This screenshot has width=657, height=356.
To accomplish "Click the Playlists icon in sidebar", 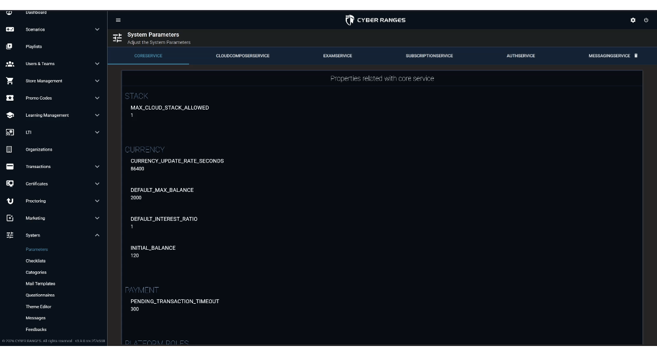I will click(x=9, y=46).
